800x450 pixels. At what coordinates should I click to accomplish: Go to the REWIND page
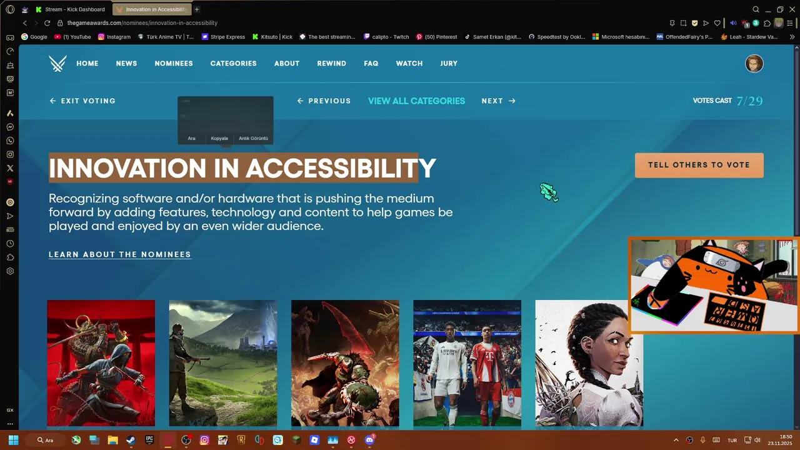(331, 64)
